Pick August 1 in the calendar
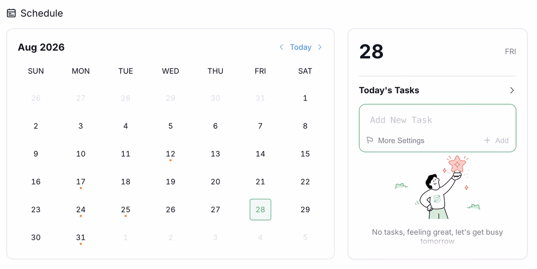 (x=305, y=98)
